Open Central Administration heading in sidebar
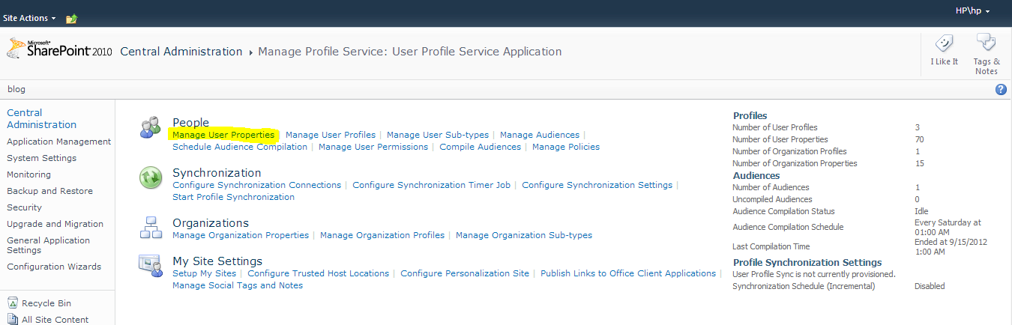The image size is (1012, 325). [41, 118]
